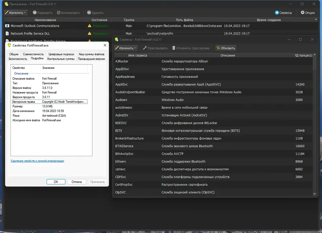322x233 pixels.
Task: Switch to the Хеш-суммы файлов tab
Action: 91,54
